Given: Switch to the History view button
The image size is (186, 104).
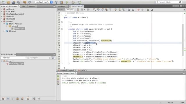Looking at the screenshot, I should tap(70, 10).
